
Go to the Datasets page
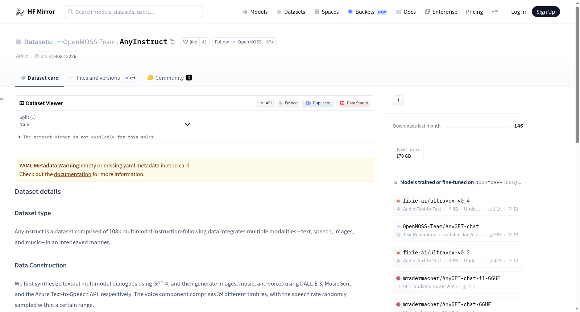point(291,12)
